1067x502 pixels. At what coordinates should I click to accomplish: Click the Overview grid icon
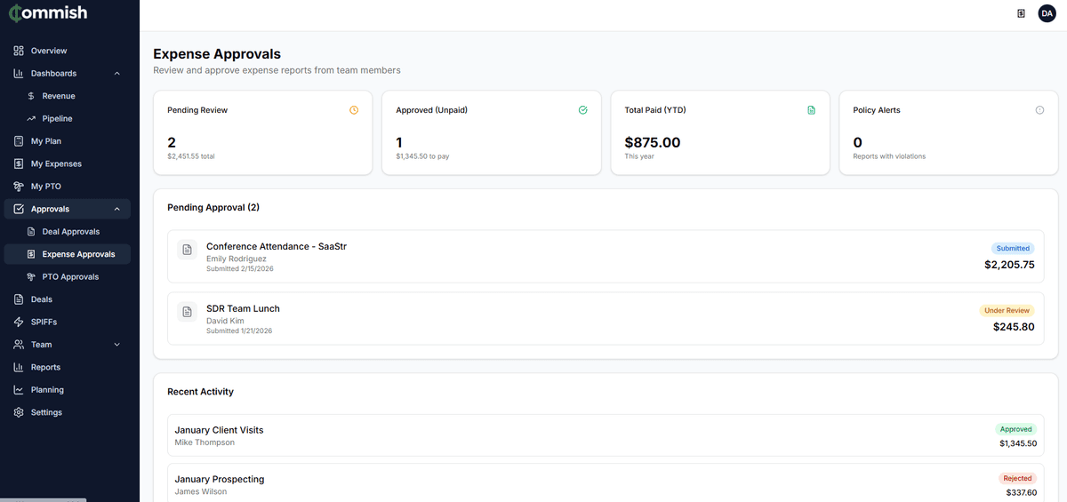19,51
